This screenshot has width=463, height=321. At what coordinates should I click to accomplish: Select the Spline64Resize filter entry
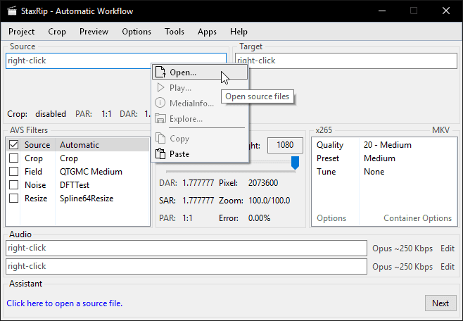[87, 198]
